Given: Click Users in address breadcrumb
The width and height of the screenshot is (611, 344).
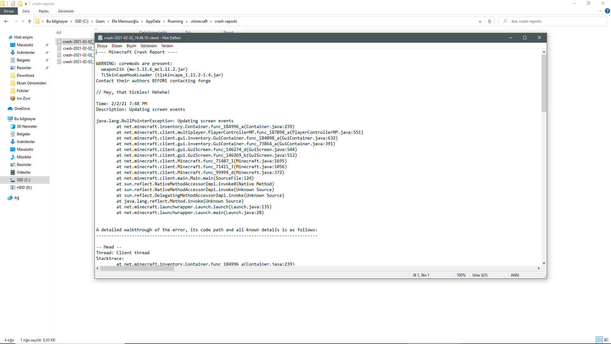Looking at the screenshot, I should 100,21.
